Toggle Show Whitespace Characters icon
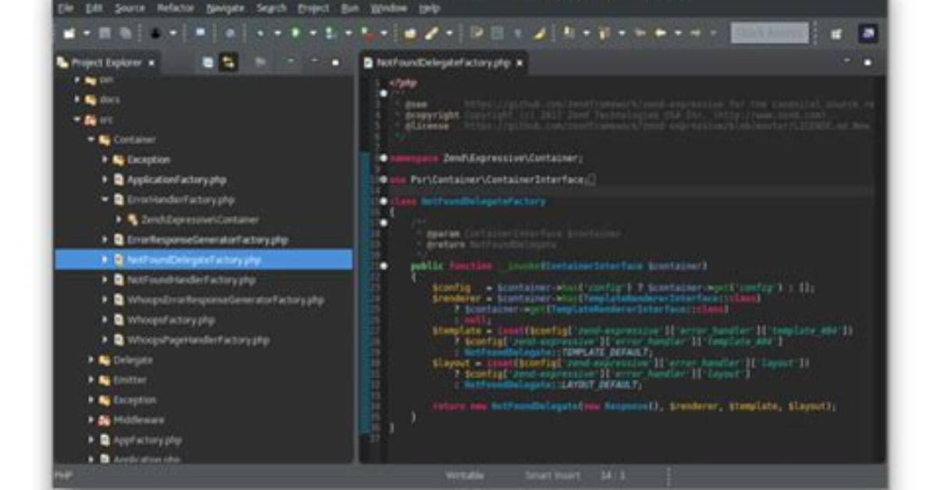The image size is (933, 490). pos(518,34)
